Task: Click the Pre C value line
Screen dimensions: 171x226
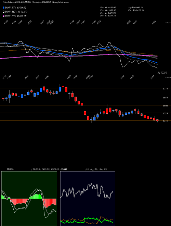Action: [x=108, y=16]
